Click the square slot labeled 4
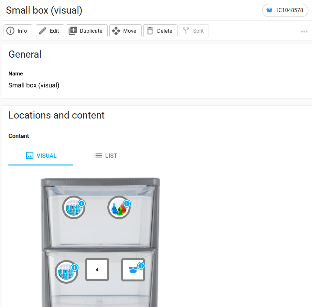Image resolution: width=312 pixels, height=307 pixels. point(97,269)
